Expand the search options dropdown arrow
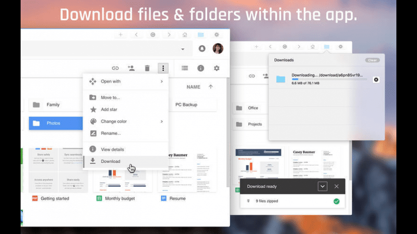Image resolution: width=417 pixels, height=234 pixels. pos(183,49)
